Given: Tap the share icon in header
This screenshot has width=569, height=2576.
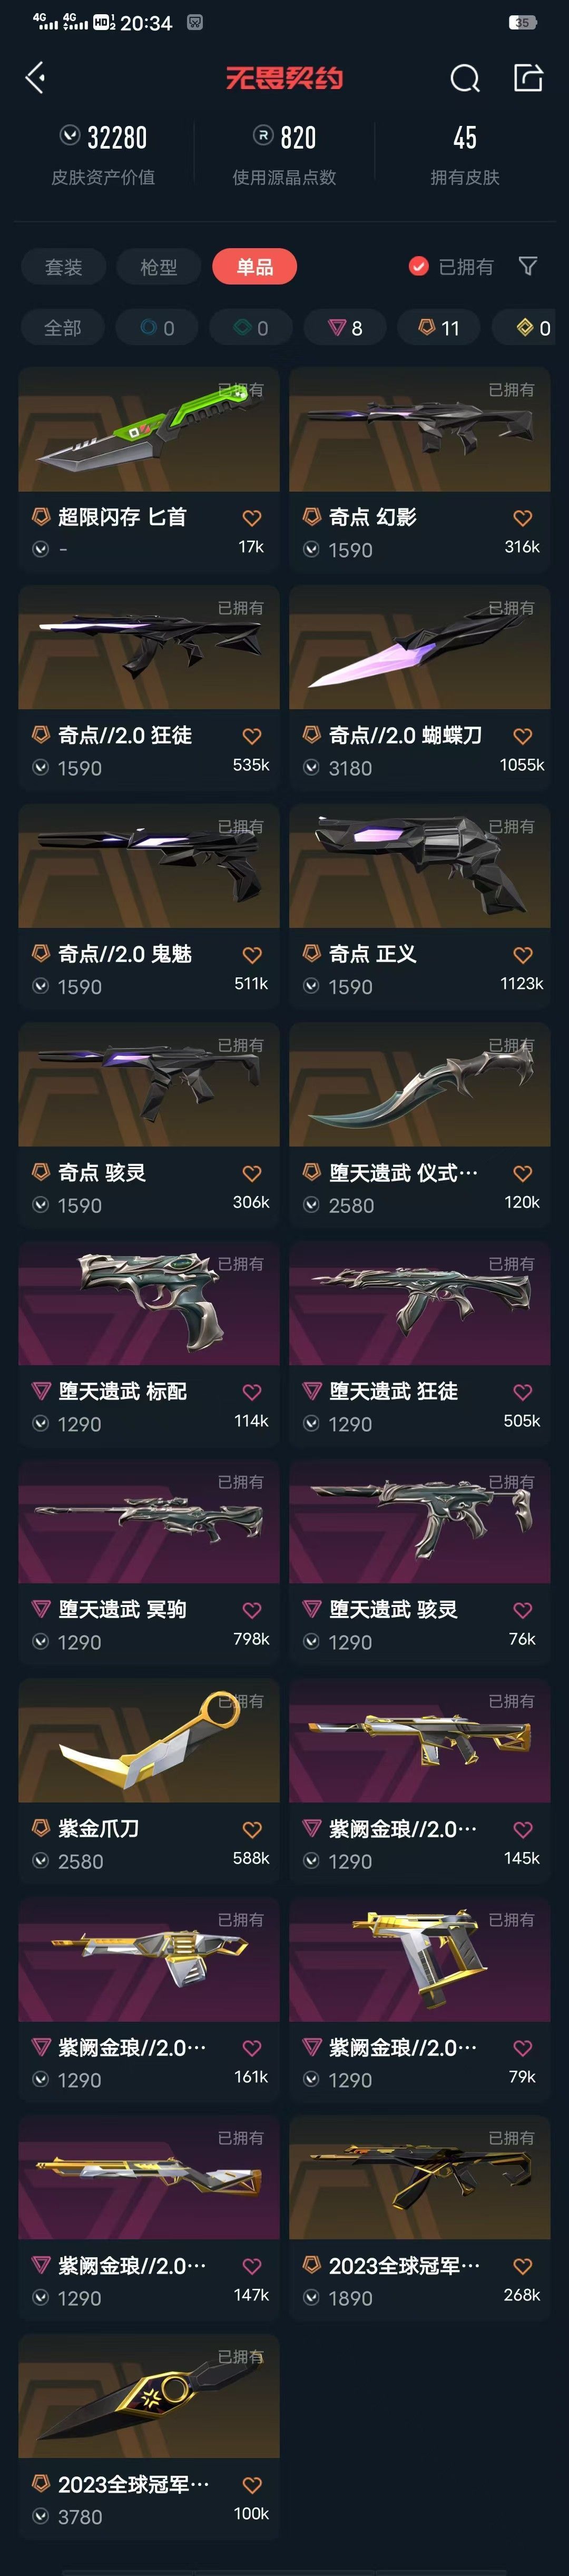Looking at the screenshot, I should 528,77.
